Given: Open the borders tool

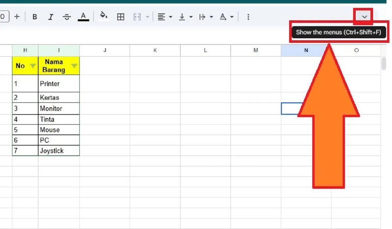Looking at the screenshot, I should click(121, 17).
